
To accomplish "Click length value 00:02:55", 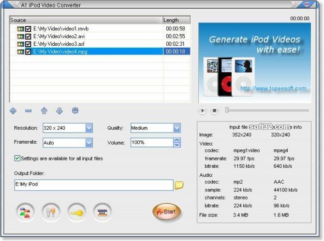I will pos(176,36).
